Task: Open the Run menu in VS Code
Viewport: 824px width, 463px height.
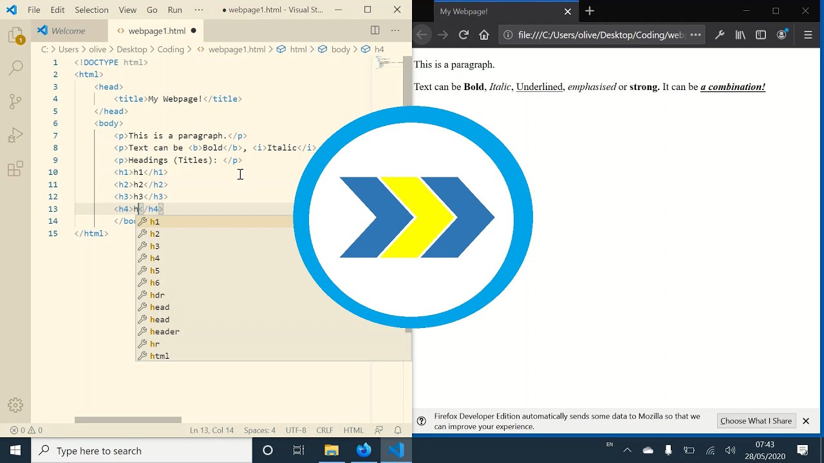Action: (174, 10)
